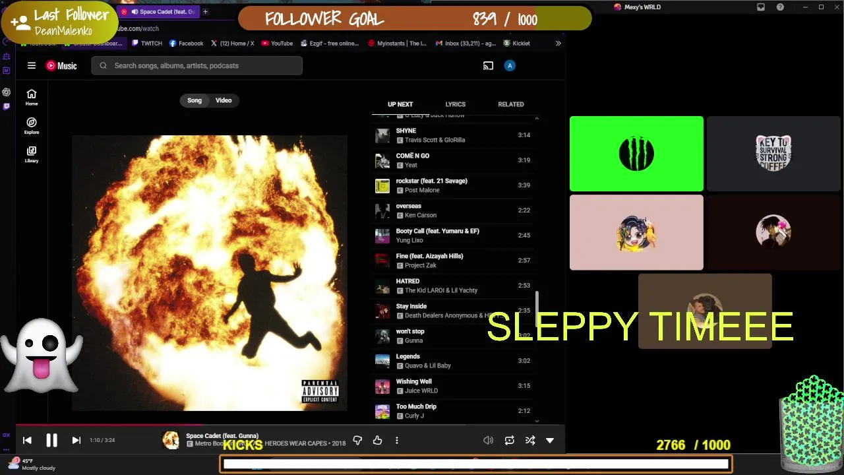Open the Facebook bookmark
Image resolution: width=844 pixels, height=475 pixels.
tap(187, 44)
